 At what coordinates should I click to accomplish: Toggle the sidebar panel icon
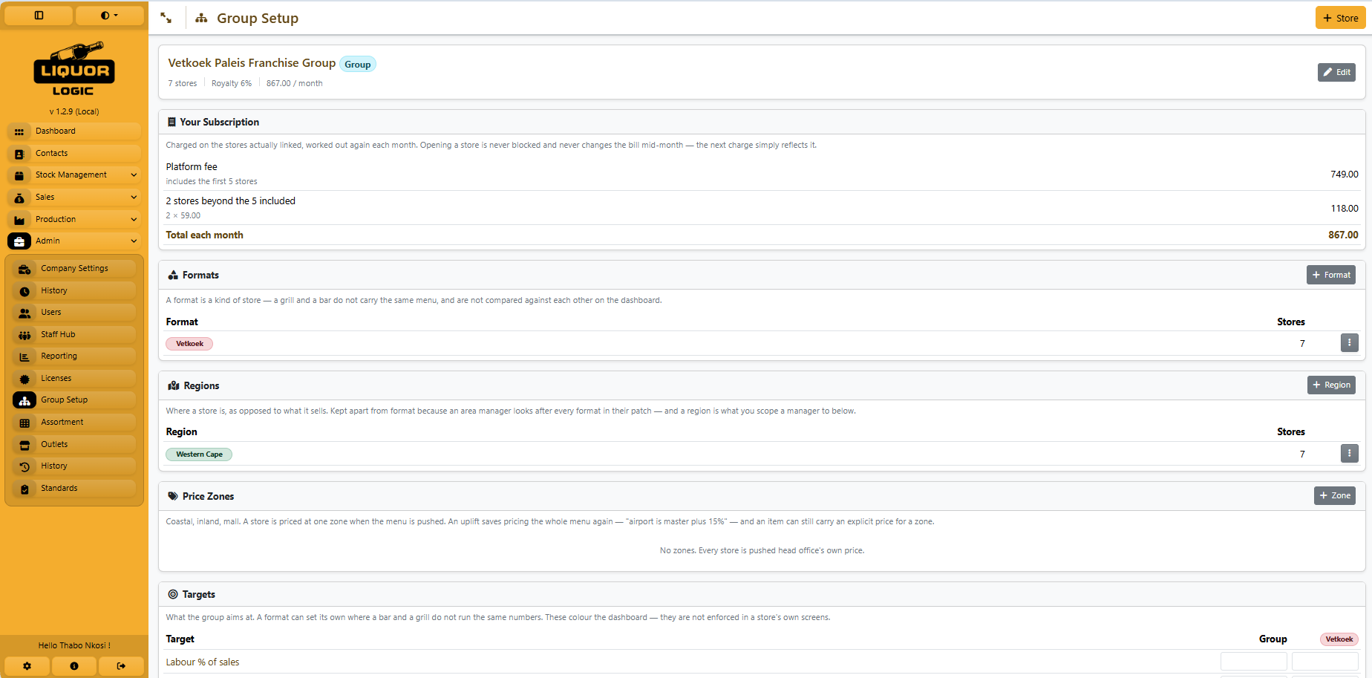tap(39, 15)
